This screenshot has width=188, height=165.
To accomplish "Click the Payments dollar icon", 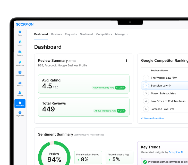I will coord(20,113).
